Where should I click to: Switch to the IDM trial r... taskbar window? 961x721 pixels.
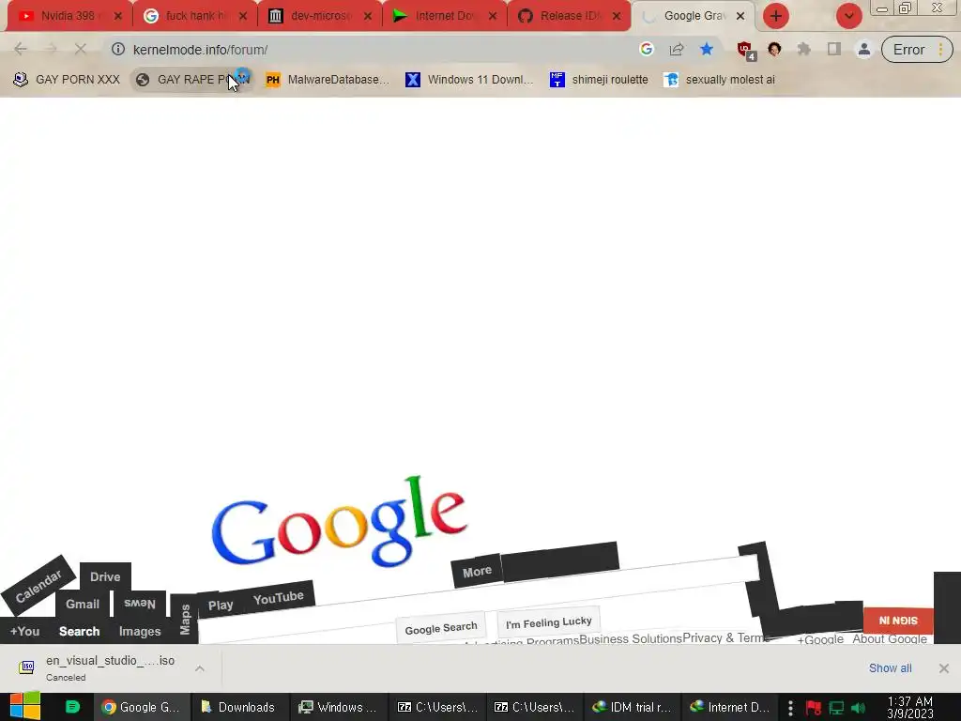(632, 707)
